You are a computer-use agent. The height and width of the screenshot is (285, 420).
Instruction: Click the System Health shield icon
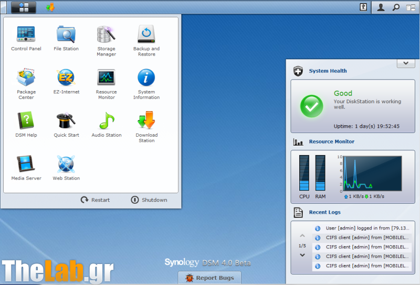click(x=298, y=71)
